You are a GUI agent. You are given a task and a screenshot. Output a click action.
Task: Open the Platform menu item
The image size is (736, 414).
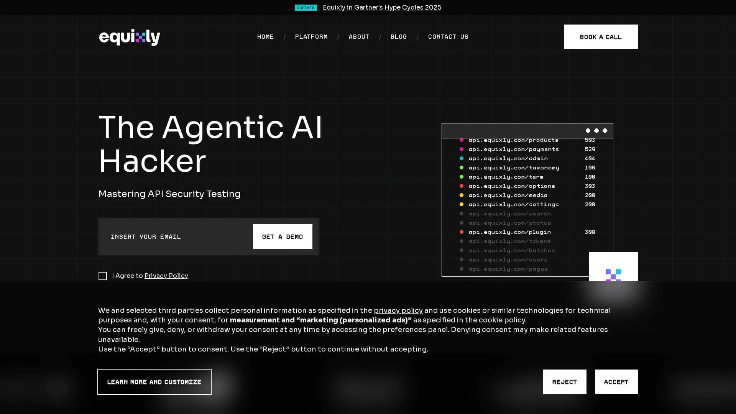point(311,37)
